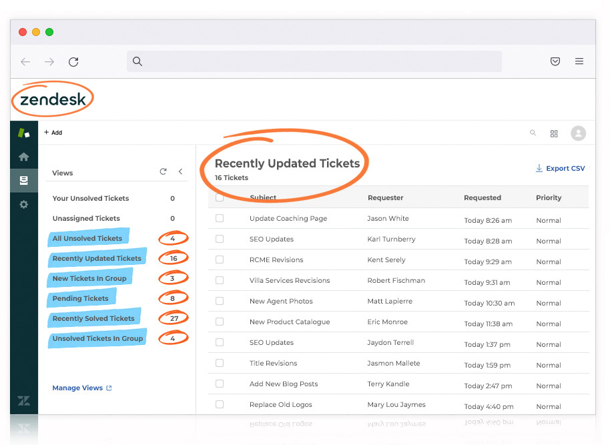Open the browser hamburger menu
This screenshot has height=445, width=610.
(579, 61)
